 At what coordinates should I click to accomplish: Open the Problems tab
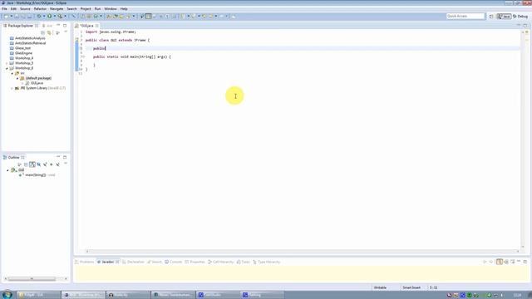pyautogui.click(x=85, y=262)
